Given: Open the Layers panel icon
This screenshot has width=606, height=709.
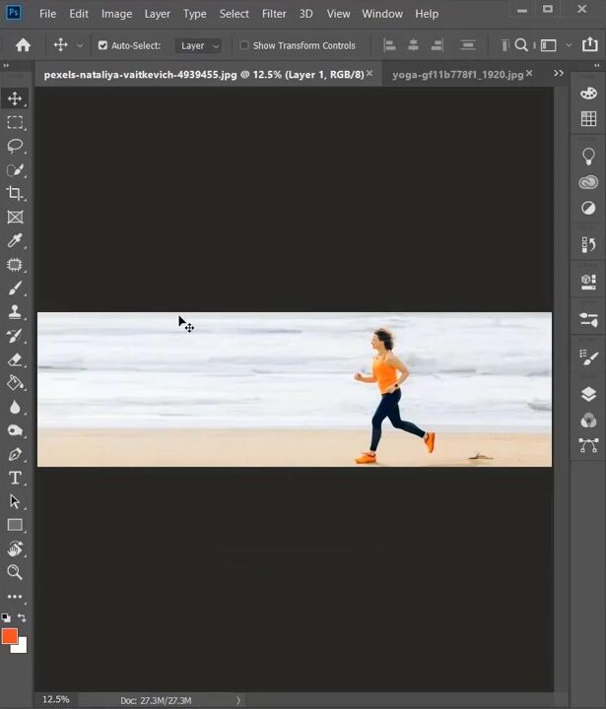Looking at the screenshot, I should (x=588, y=394).
